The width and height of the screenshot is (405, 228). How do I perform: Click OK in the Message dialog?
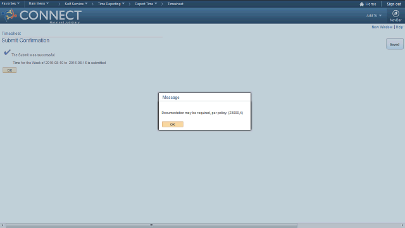tap(173, 124)
